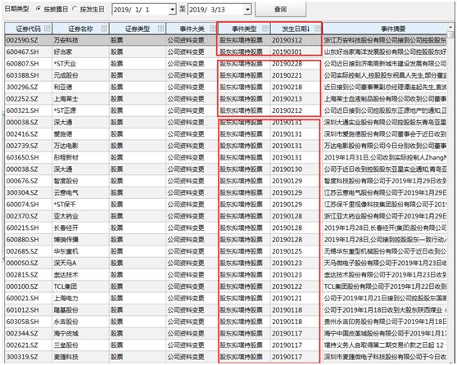Select row 002590.SZ
The width and height of the screenshot is (457, 365).
226,40
